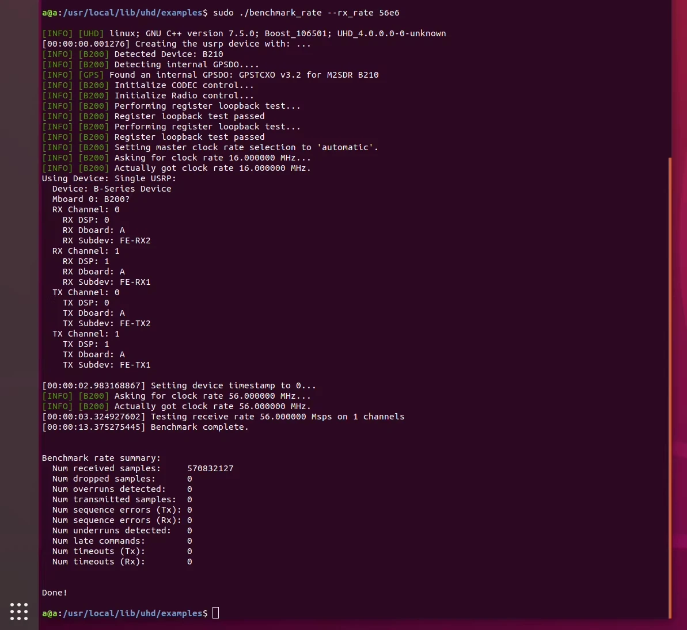Viewport: 687px width, 630px height.
Task: Click the 'Mboard 0: B200?' line
Action: point(91,199)
